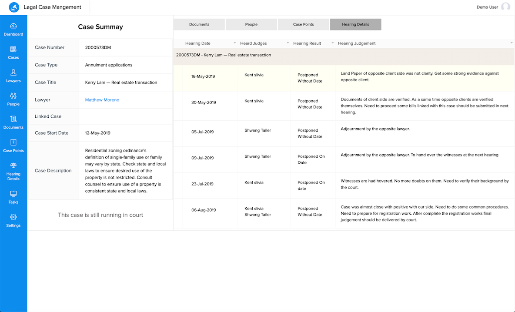This screenshot has height=312, width=515.
Task: Open Hearing Date column dropdown arrow
Action: pos(234,43)
